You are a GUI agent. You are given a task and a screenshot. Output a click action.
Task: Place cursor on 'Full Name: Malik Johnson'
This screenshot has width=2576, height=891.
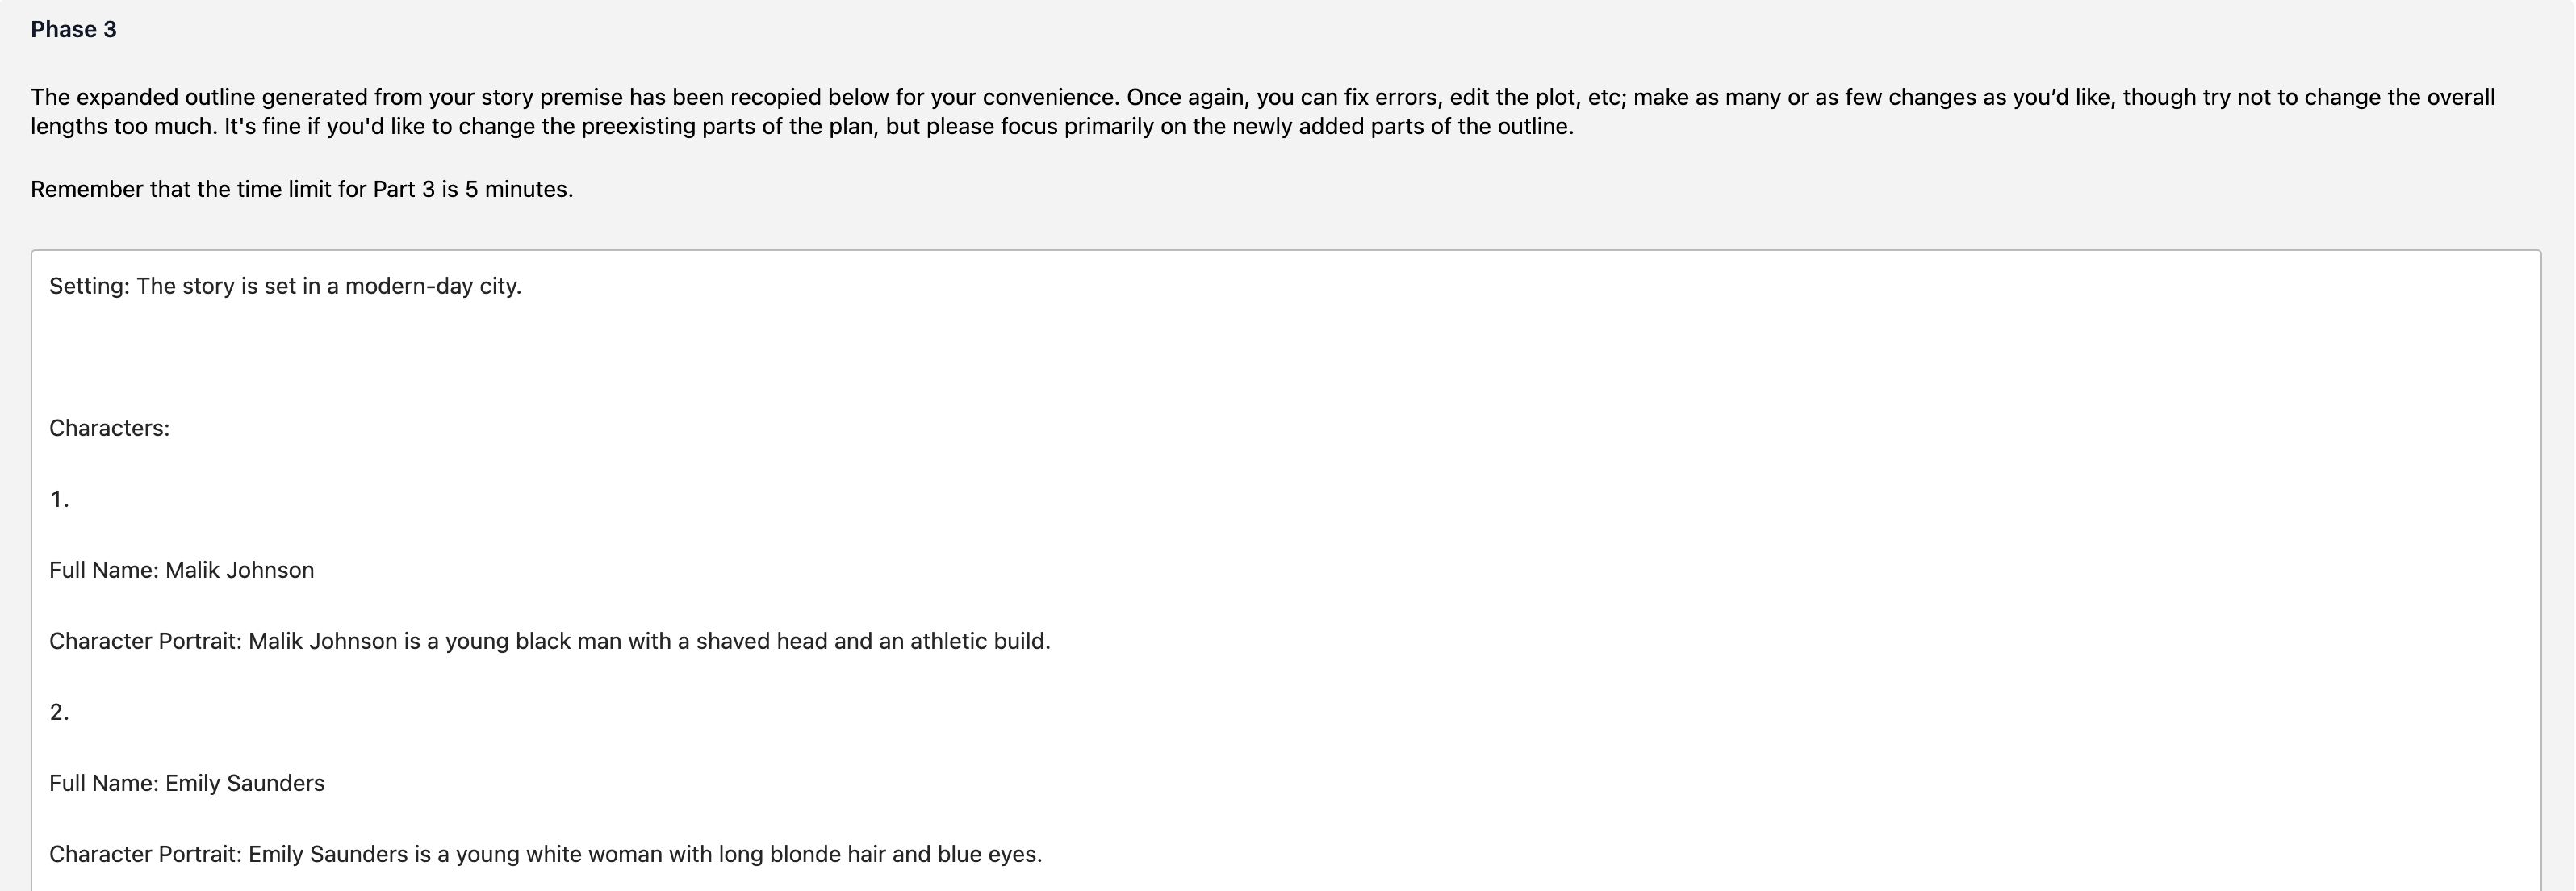pyautogui.click(x=181, y=570)
